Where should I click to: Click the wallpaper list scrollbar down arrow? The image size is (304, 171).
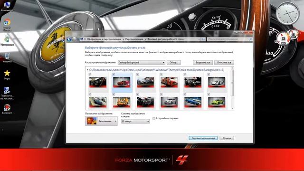pos(232,108)
